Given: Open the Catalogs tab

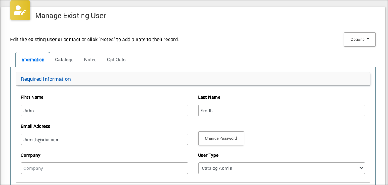Looking at the screenshot, I should (64, 60).
